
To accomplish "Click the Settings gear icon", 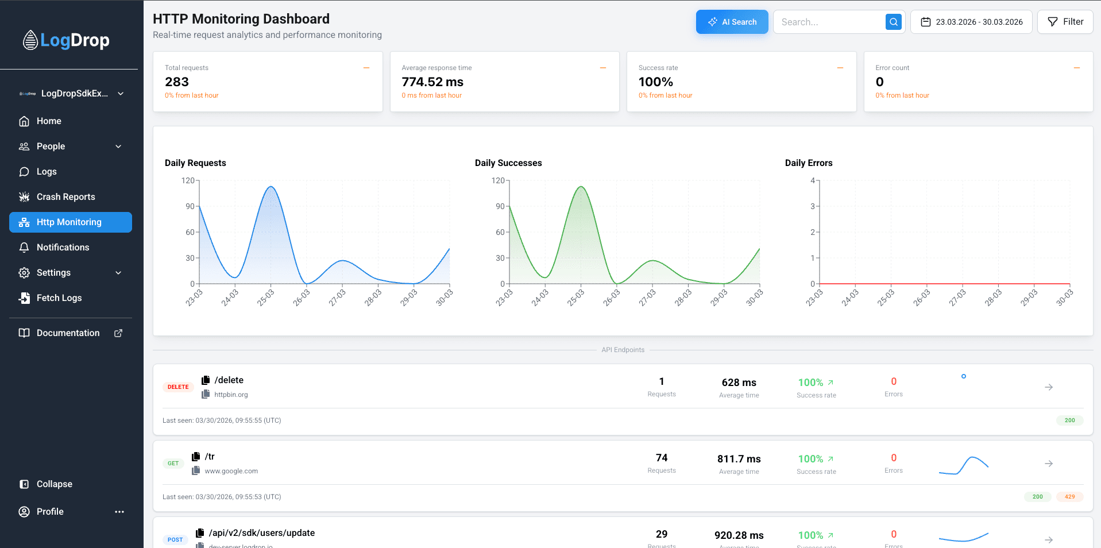I will [x=24, y=273].
